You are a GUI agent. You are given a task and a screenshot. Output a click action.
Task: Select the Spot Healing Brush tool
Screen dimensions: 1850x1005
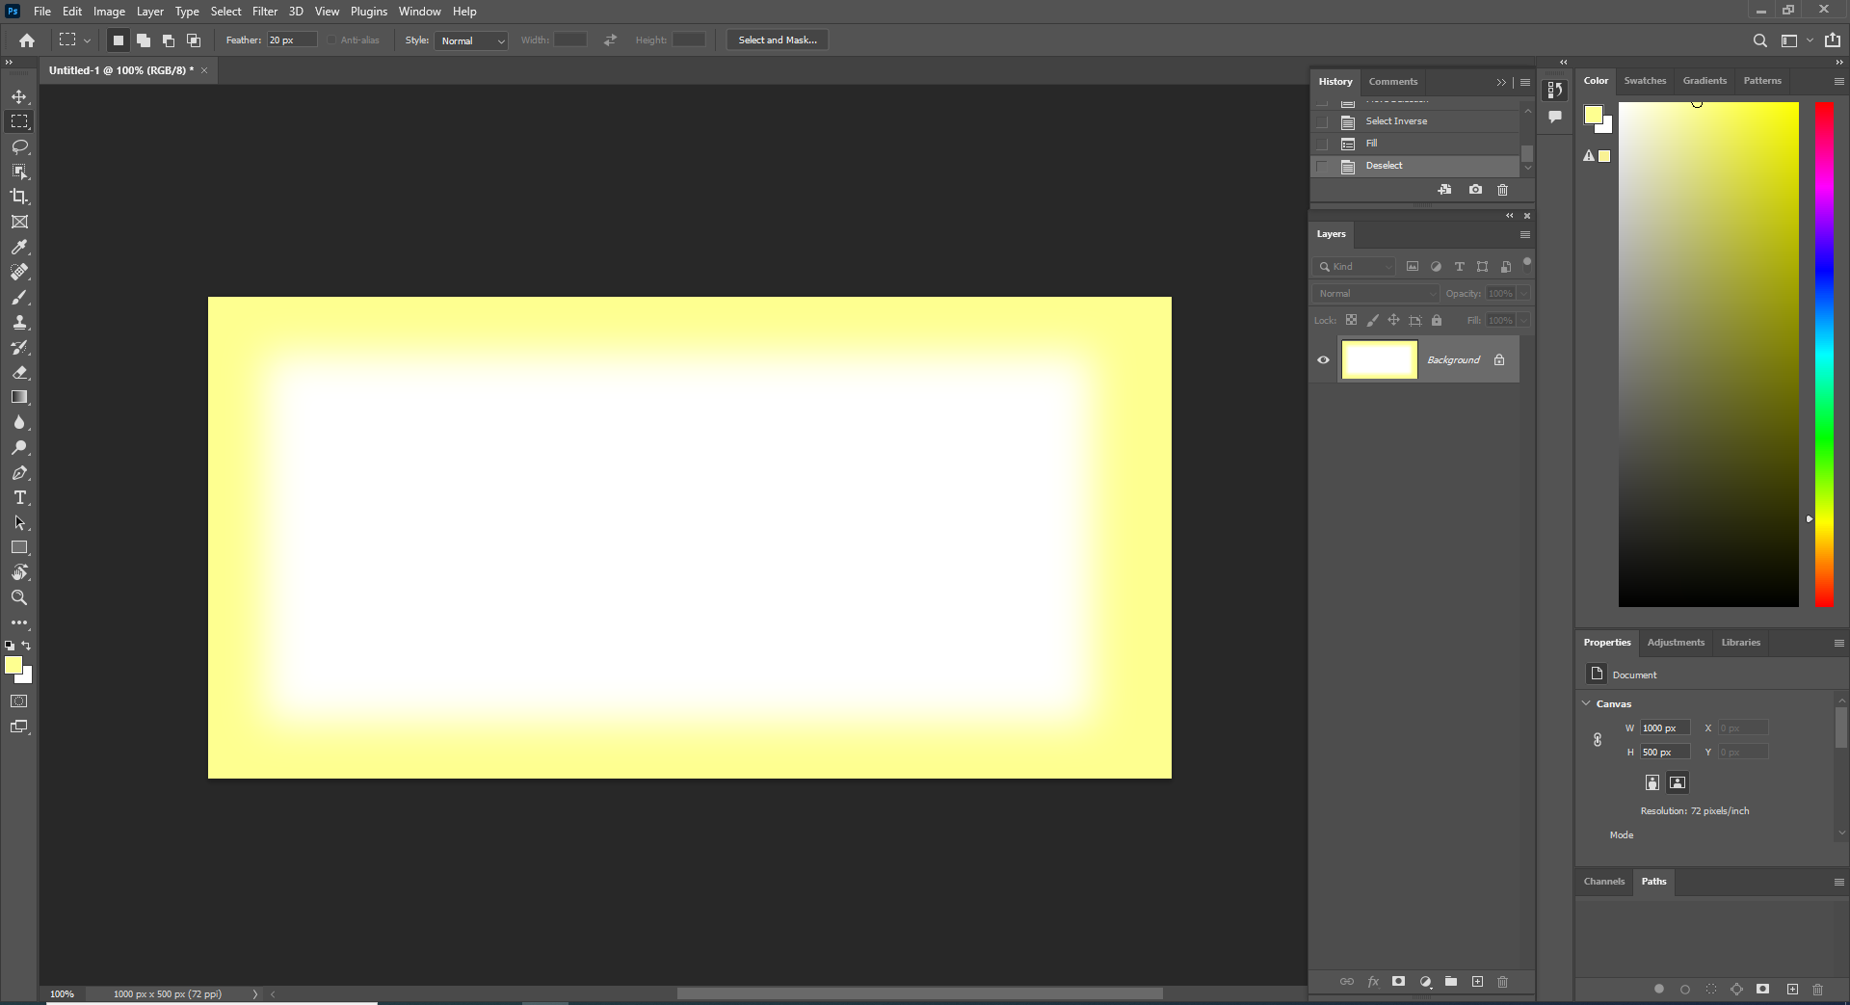click(x=19, y=272)
